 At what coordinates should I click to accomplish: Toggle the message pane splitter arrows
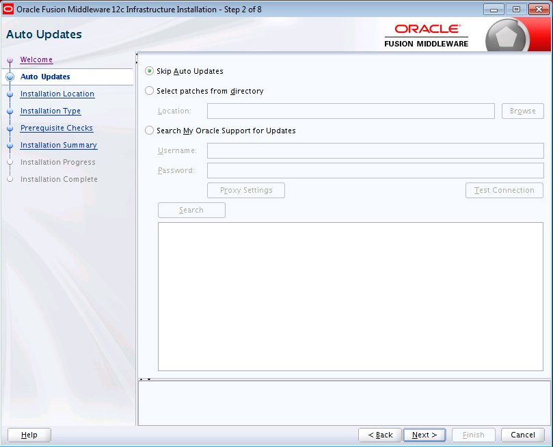coord(145,379)
